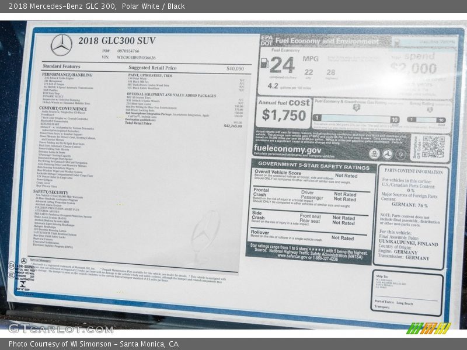
Task: Click "OPTIONAL EQUIPMENT AND VALUE ADDED PACKAGES" heading
Action: tap(171, 95)
